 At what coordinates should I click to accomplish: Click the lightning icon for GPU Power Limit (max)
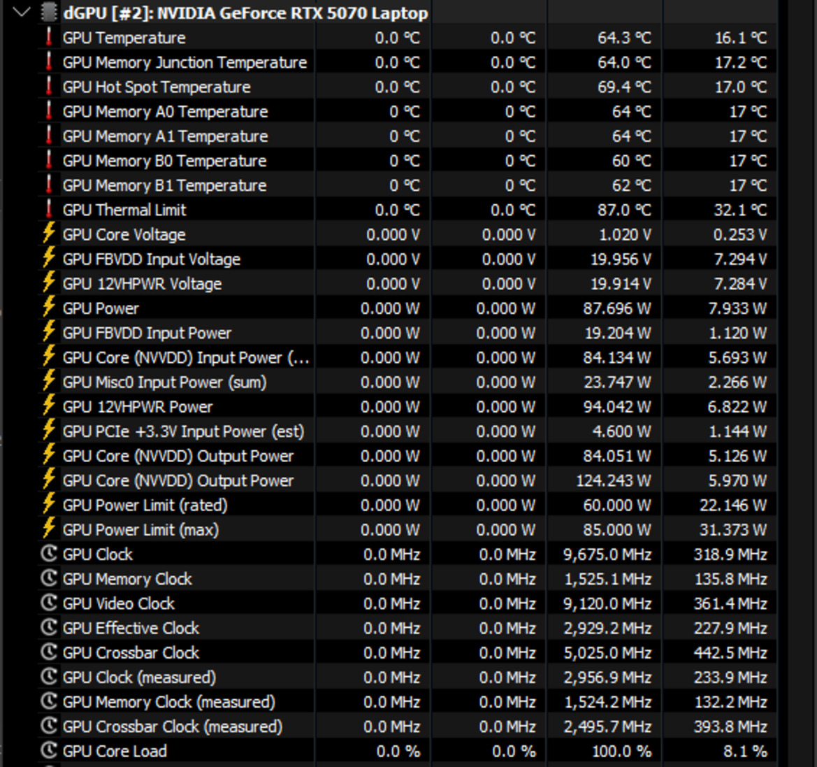coord(48,528)
